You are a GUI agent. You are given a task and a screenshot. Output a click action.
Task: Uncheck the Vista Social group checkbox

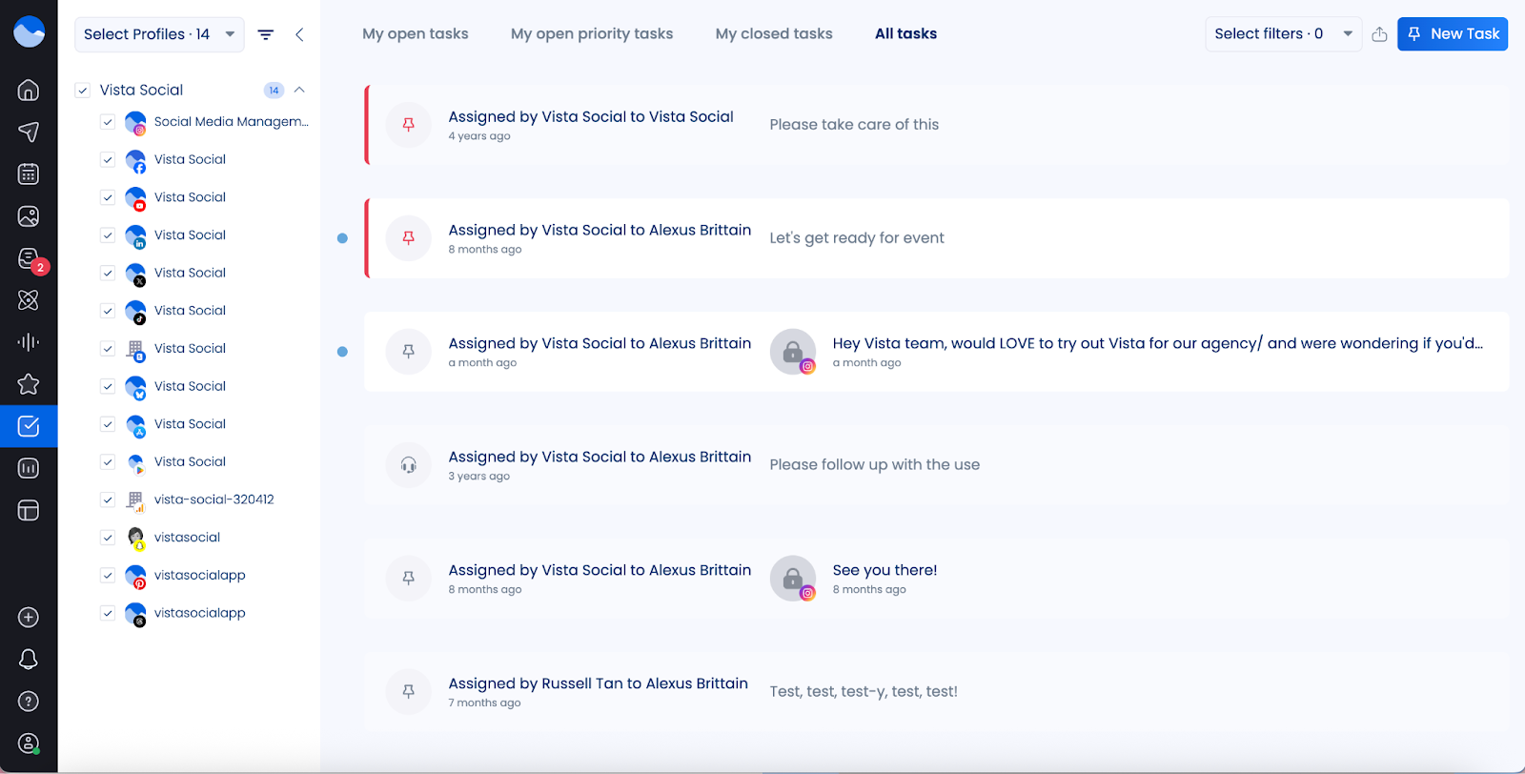coord(83,91)
